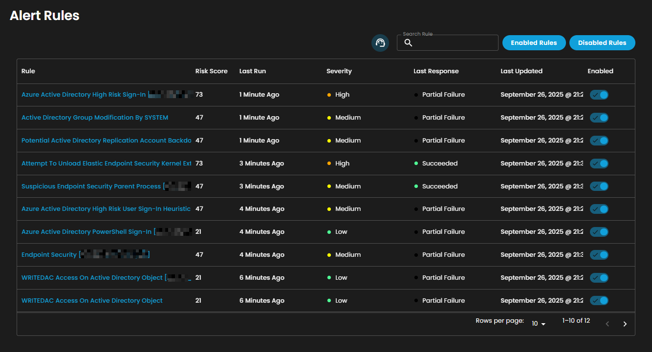Screen dimensions: 652x352
Task: Click the Last Updated column header
Action: (521, 71)
